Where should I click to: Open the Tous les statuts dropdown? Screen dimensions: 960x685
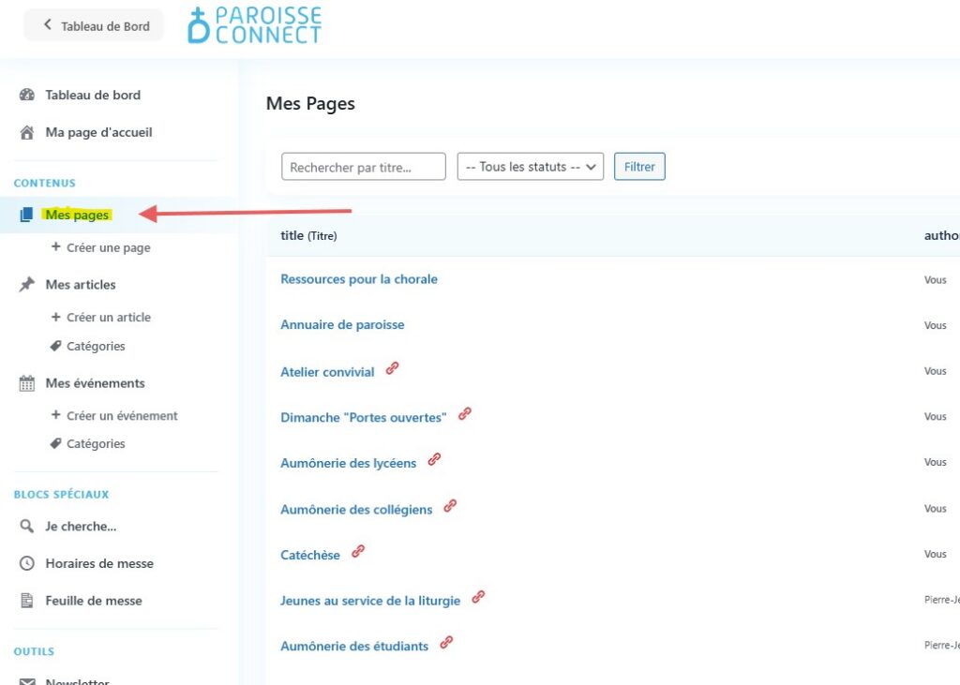click(x=530, y=167)
